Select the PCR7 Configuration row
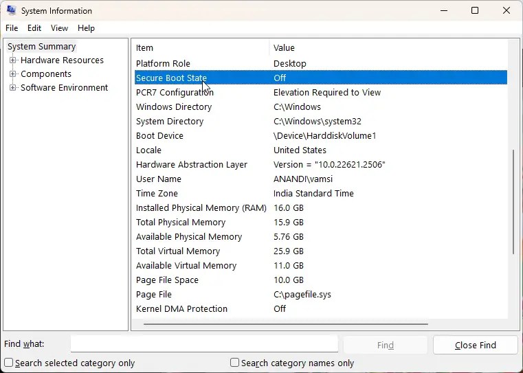The height and width of the screenshot is (373, 523). tap(321, 92)
